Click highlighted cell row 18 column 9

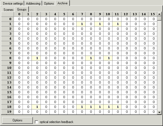99,107
